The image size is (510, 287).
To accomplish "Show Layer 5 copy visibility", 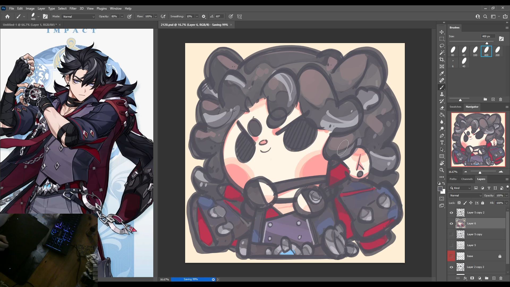I will (x=451, y=234).
